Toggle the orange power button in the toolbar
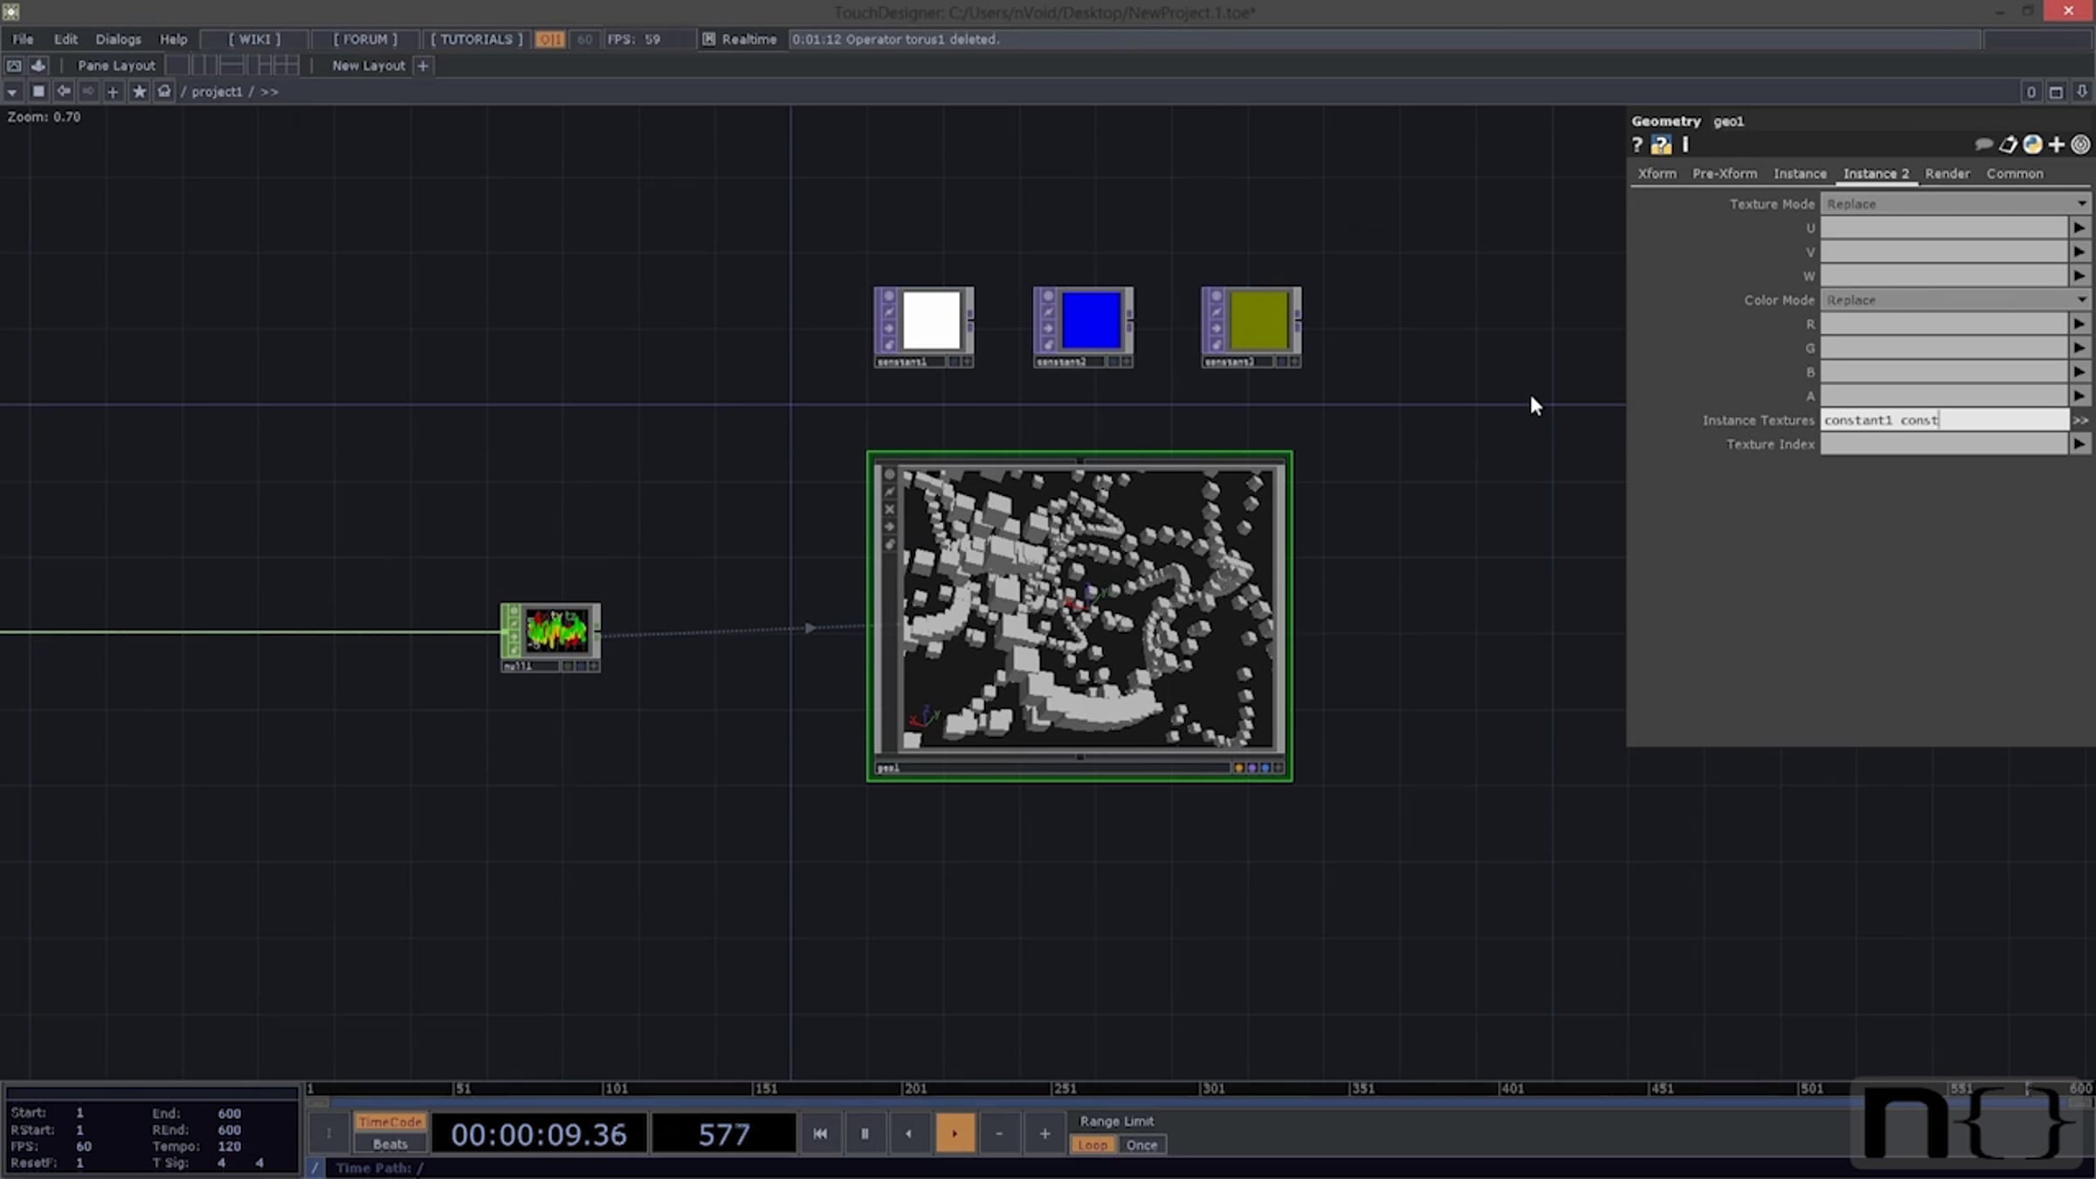 [x=549, y=39]
